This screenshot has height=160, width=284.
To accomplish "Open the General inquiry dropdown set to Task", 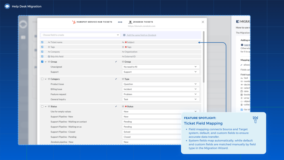I will pos(161,99).
